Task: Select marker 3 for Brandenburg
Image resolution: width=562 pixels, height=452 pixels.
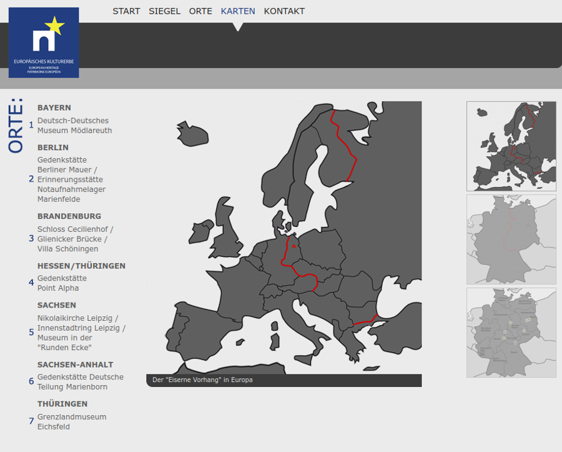Action: coord(31,239)
